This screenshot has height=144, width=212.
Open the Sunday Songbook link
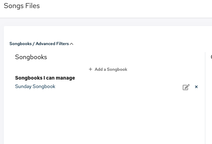(x=35, y=86)
